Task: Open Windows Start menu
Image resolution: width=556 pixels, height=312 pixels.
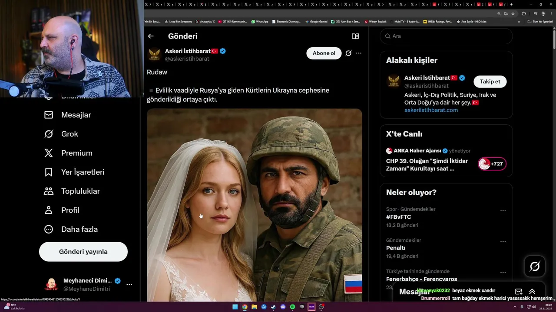Action: pos(235,307)
